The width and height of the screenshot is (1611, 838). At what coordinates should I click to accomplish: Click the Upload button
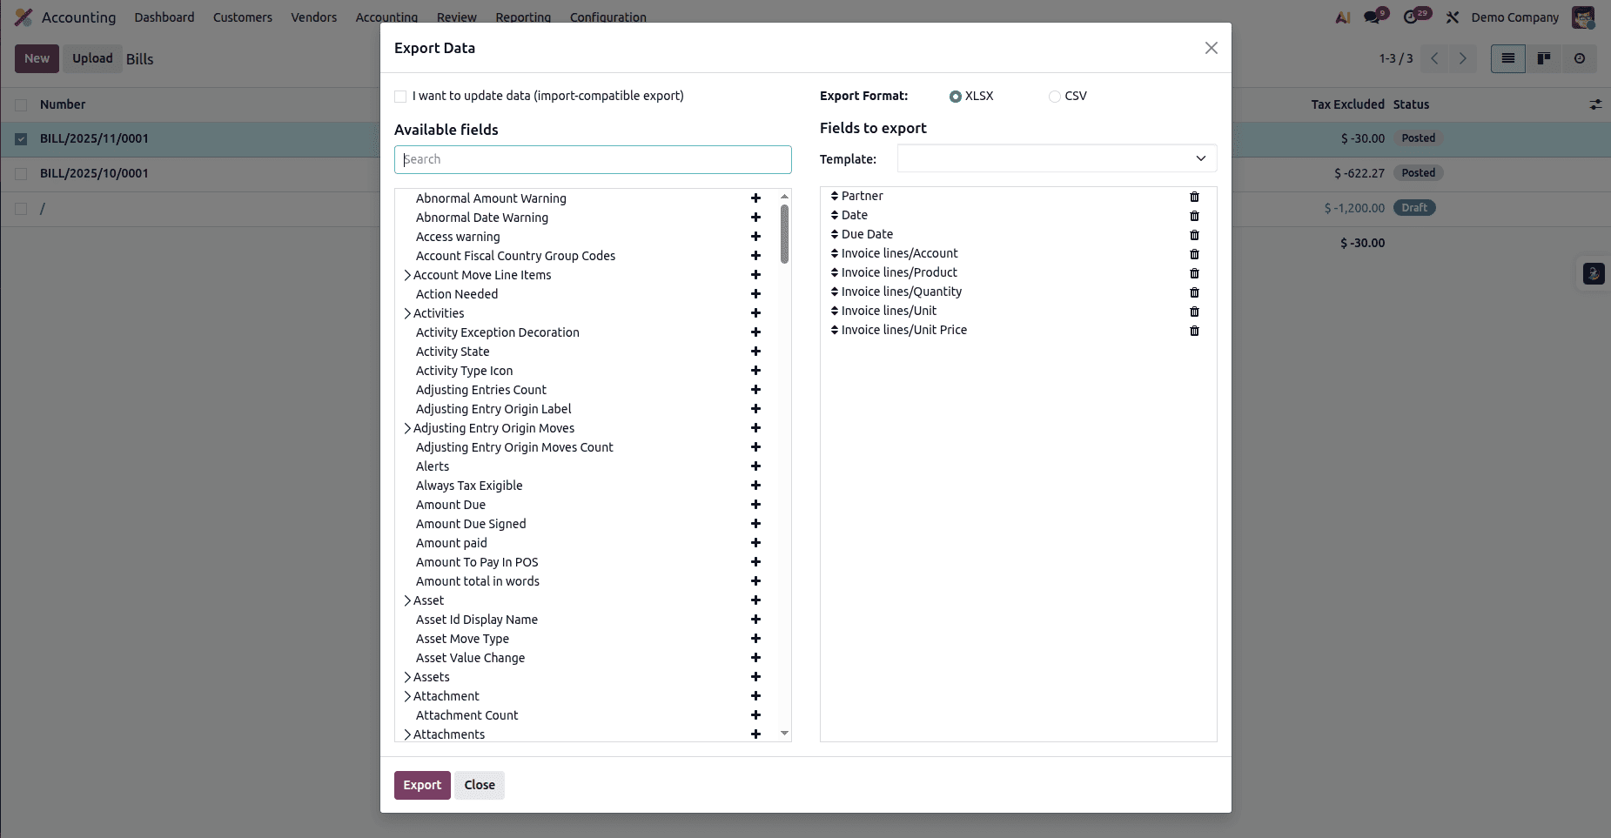coord(92,58)
